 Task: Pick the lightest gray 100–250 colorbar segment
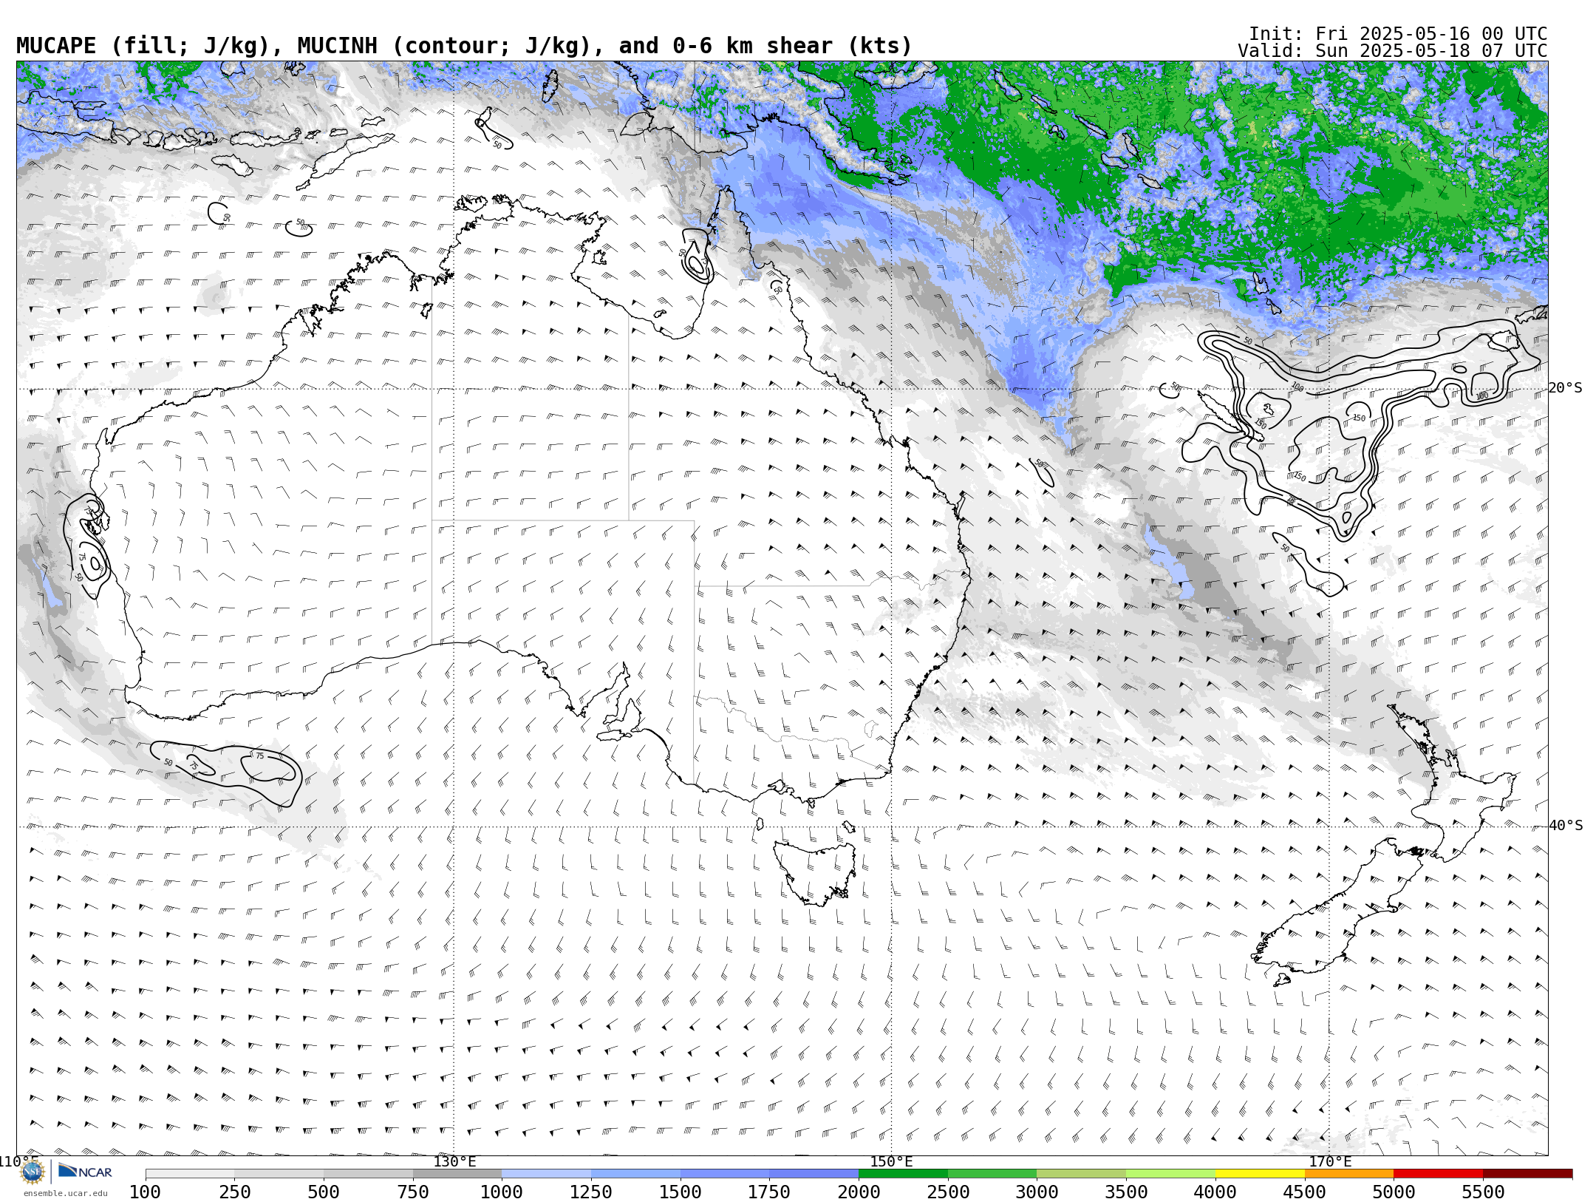190,1173
